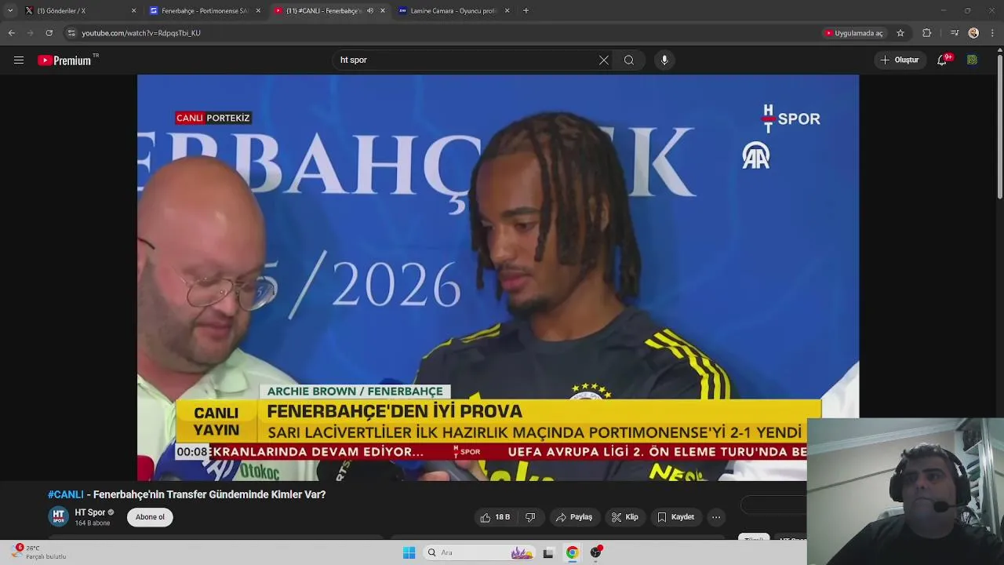
Task: Click the page vertical scrollbar
Action: point(999,122)
